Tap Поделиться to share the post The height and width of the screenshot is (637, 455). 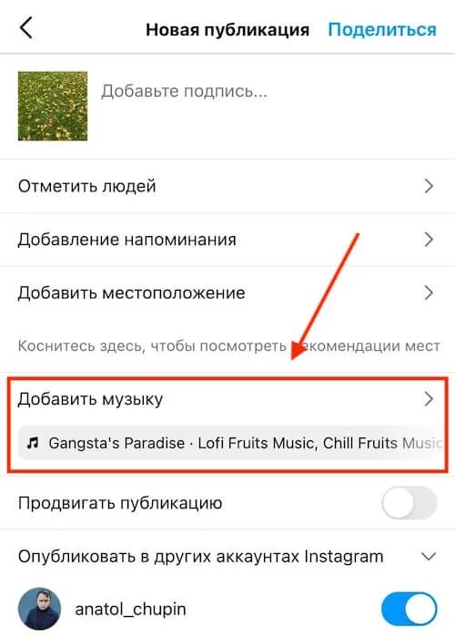pyautogui.click(x=382, y=30)
